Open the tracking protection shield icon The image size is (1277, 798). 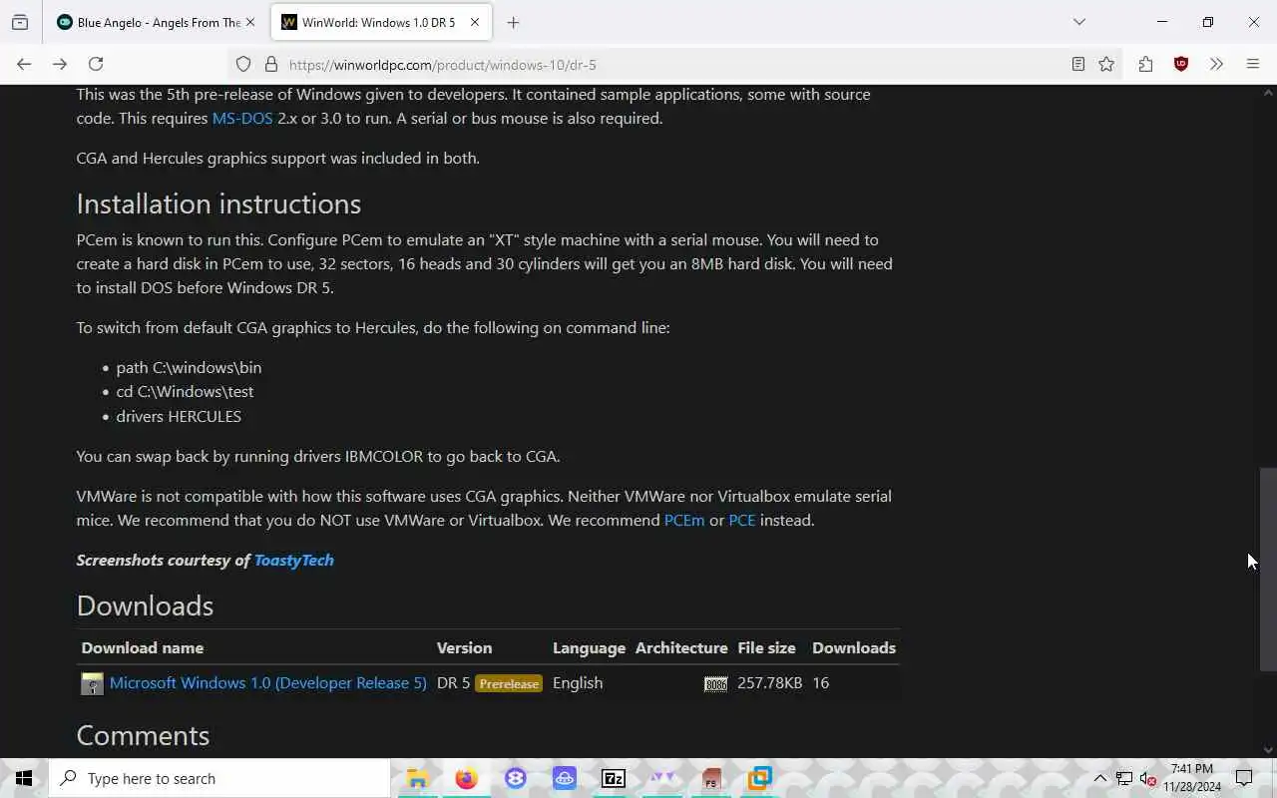click(x=243, y=64)
